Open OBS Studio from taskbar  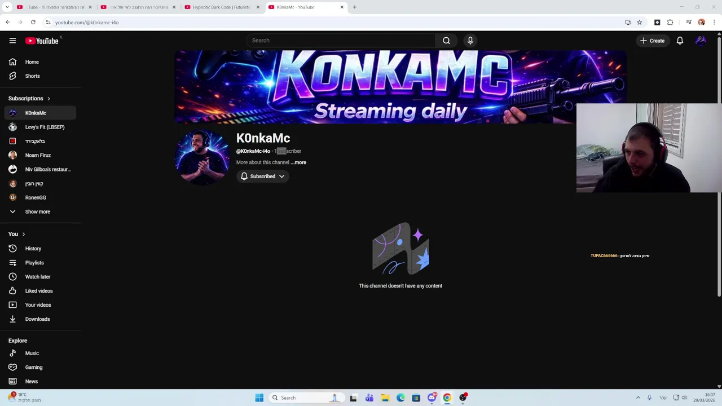pos(463,398)
